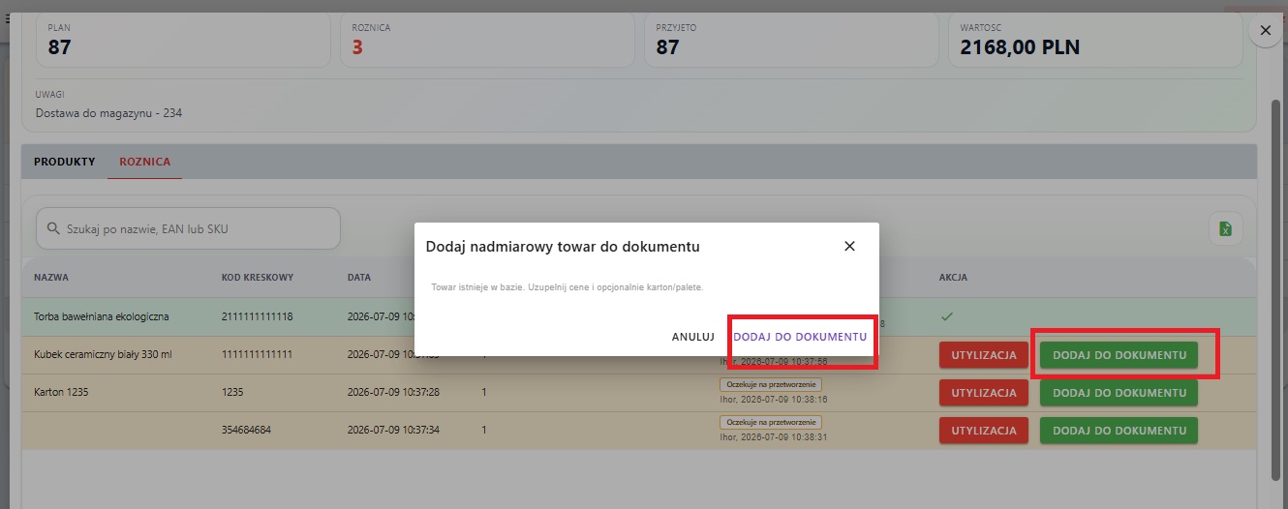1288x509 pixels.
Task: Confirm DODAJ DO DOKUMENTU in the dialog
Action: 800,337
